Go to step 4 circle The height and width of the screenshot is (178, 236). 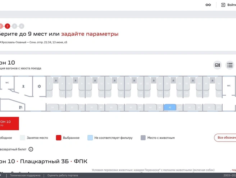(x=22, y=26)
